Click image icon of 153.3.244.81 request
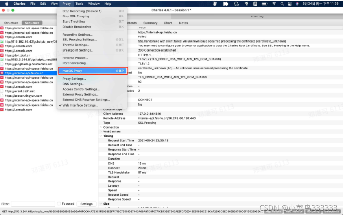Screen dimensions: 343x215 (2, 59)
